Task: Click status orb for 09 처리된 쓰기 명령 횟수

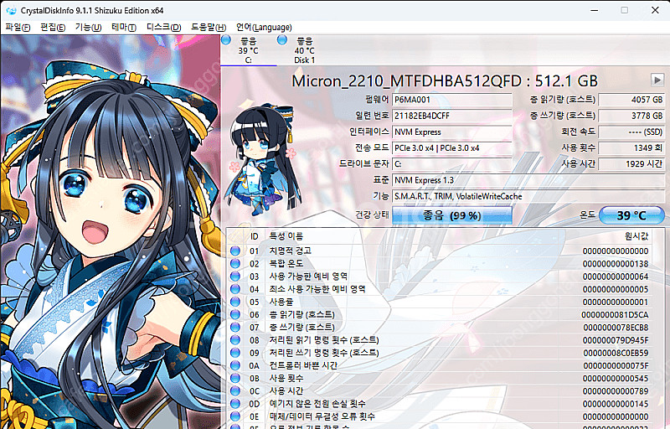Action: click(235, 353)
